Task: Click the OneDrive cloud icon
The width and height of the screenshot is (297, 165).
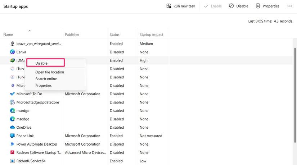Action: click(12, 127)
